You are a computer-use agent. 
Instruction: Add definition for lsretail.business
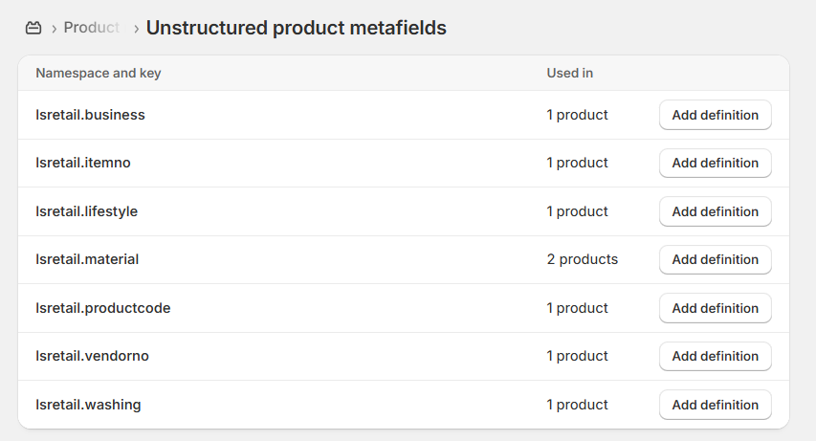(x=715, y=115)
